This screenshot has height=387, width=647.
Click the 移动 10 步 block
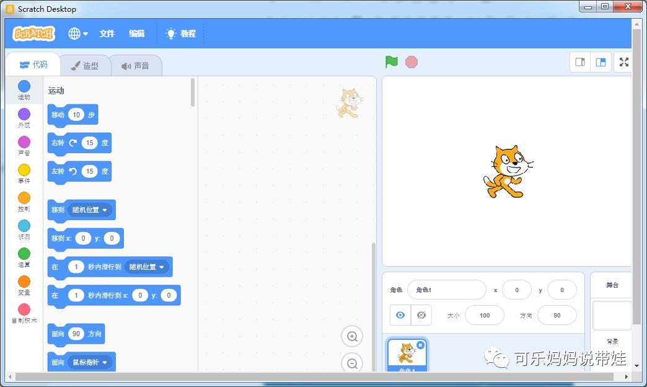coord(73,115)
